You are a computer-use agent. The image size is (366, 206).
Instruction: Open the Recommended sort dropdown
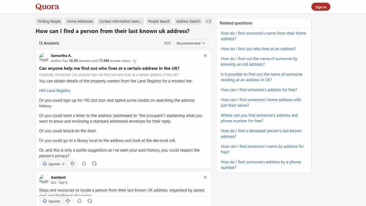coord(191,43)
